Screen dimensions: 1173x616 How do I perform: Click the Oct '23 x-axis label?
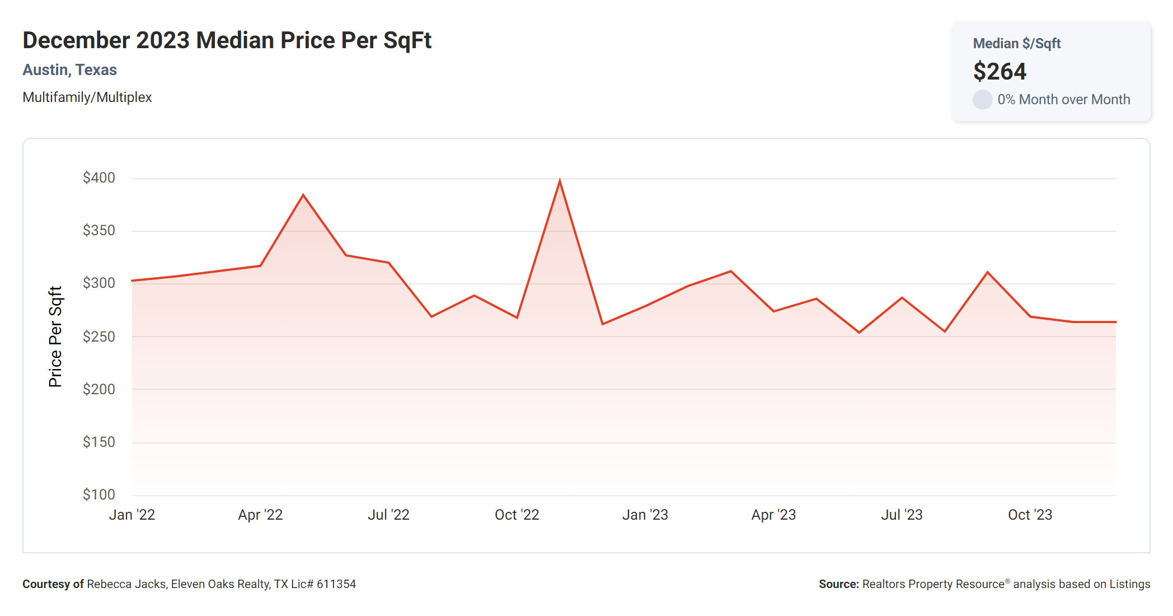1030,515
